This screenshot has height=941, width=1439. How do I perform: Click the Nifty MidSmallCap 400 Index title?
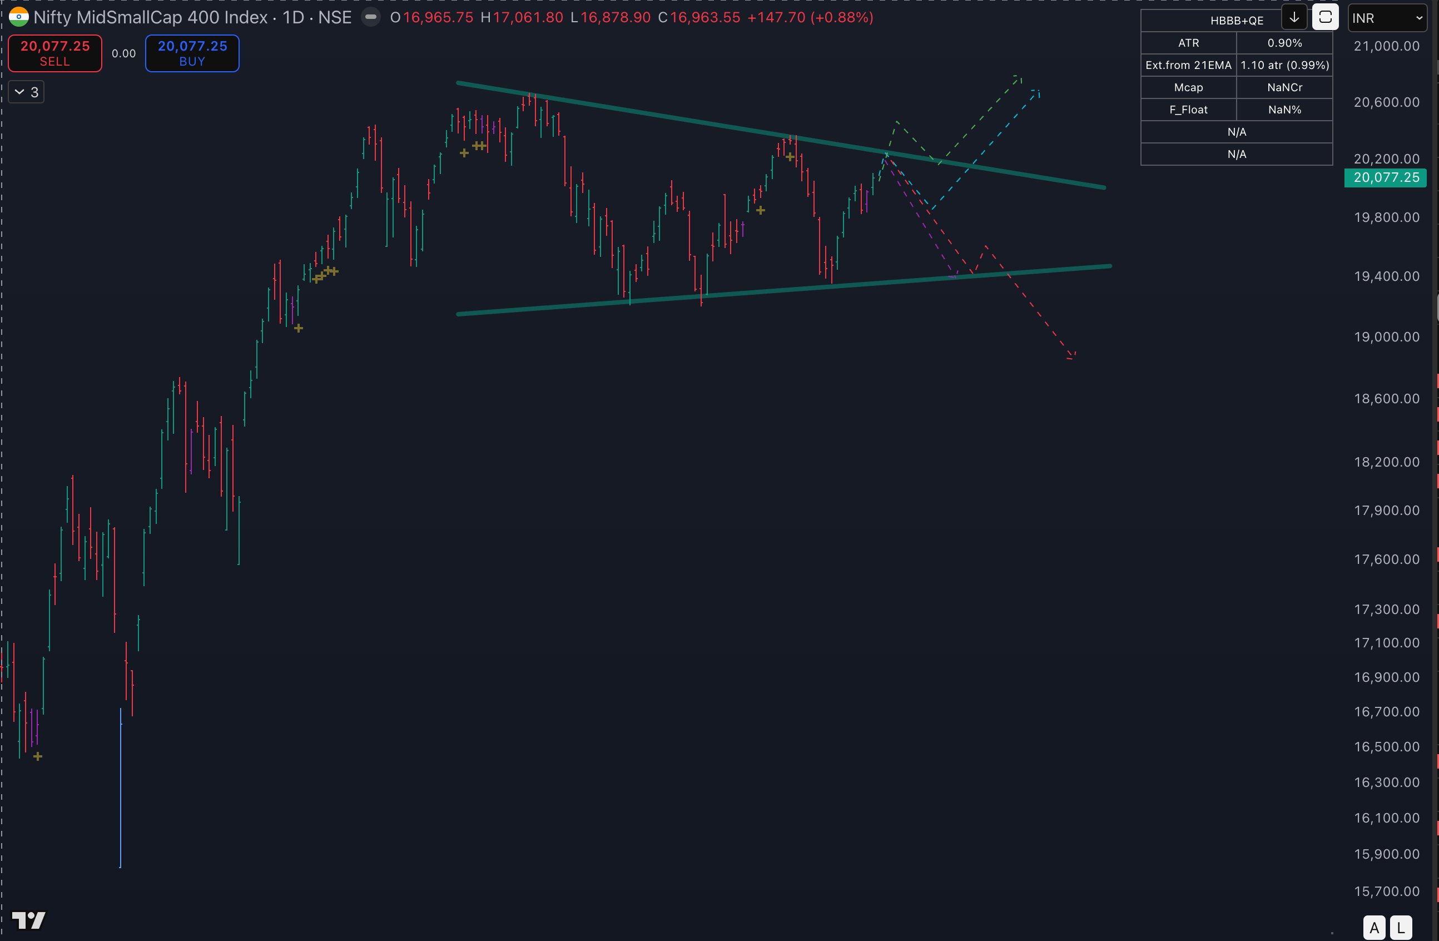tap(150, 17)
